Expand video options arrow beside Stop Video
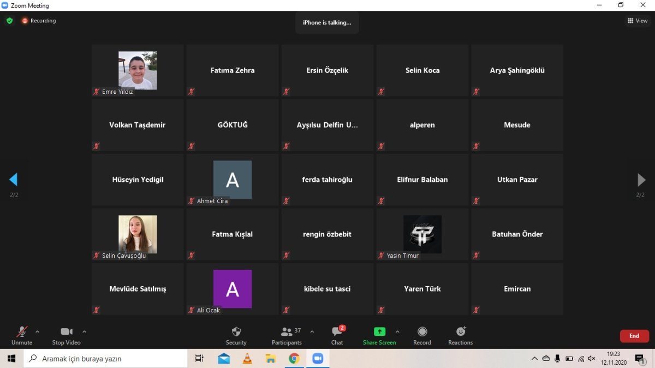This screenshot has height=368, width=655. click(x=84, y=331)
